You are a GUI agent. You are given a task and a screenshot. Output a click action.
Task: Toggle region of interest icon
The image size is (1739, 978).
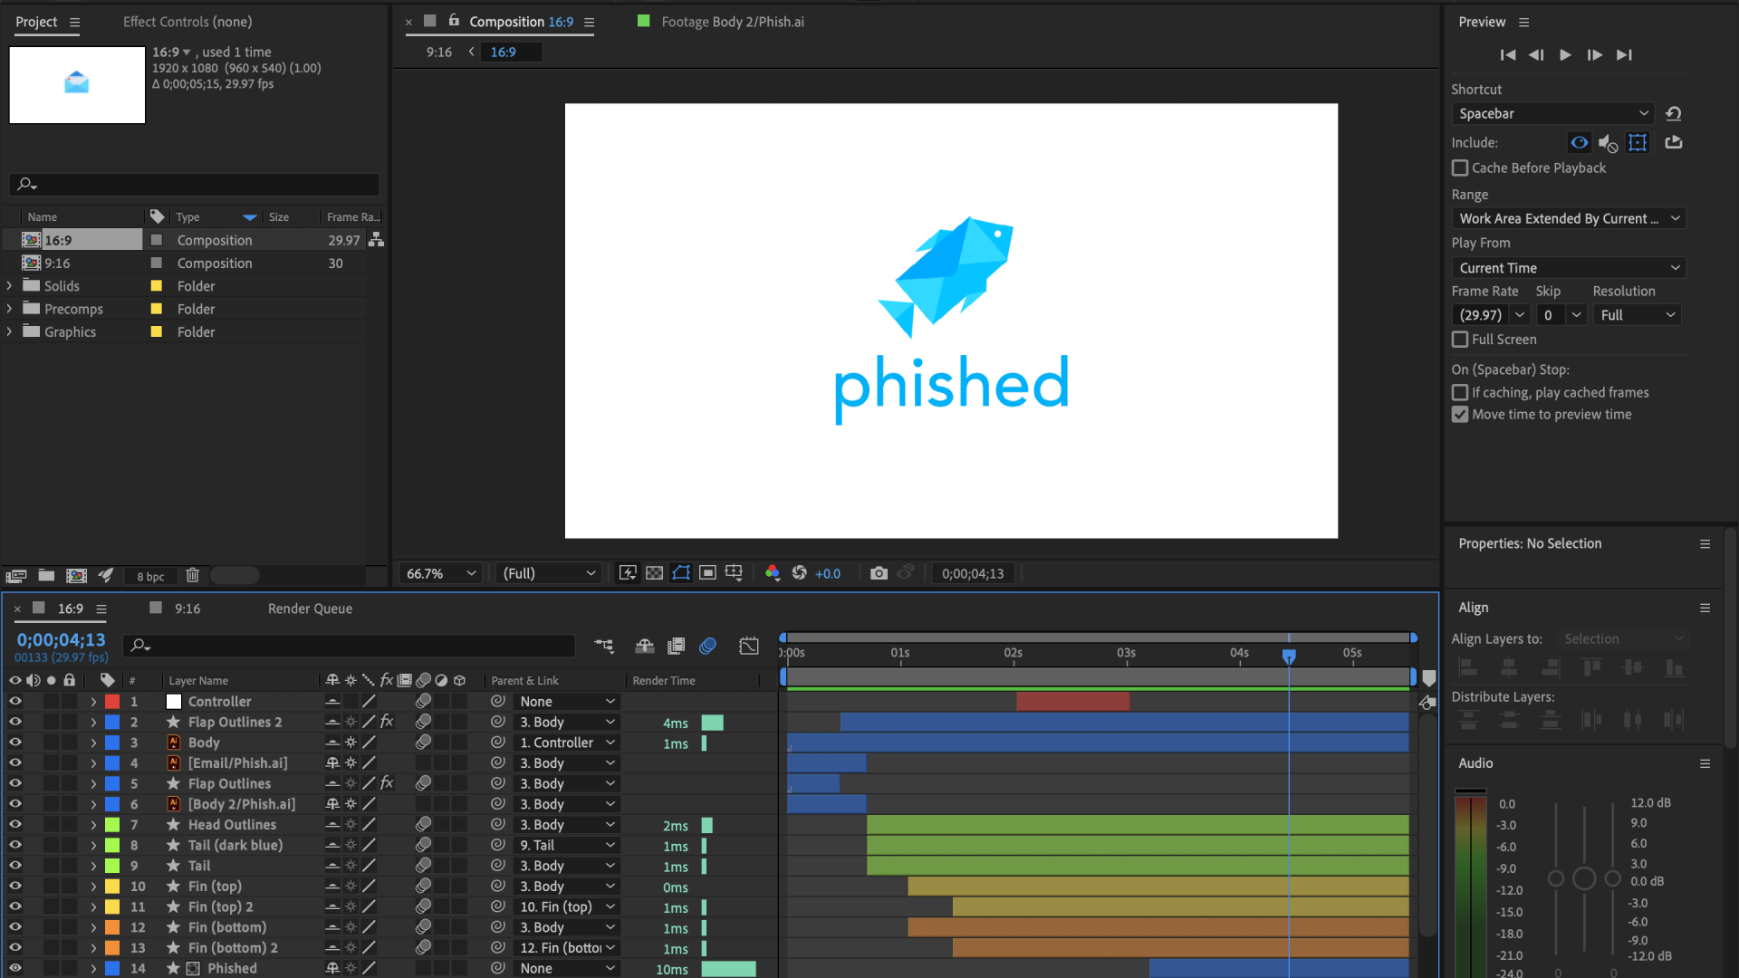click(x=707, y=573)
